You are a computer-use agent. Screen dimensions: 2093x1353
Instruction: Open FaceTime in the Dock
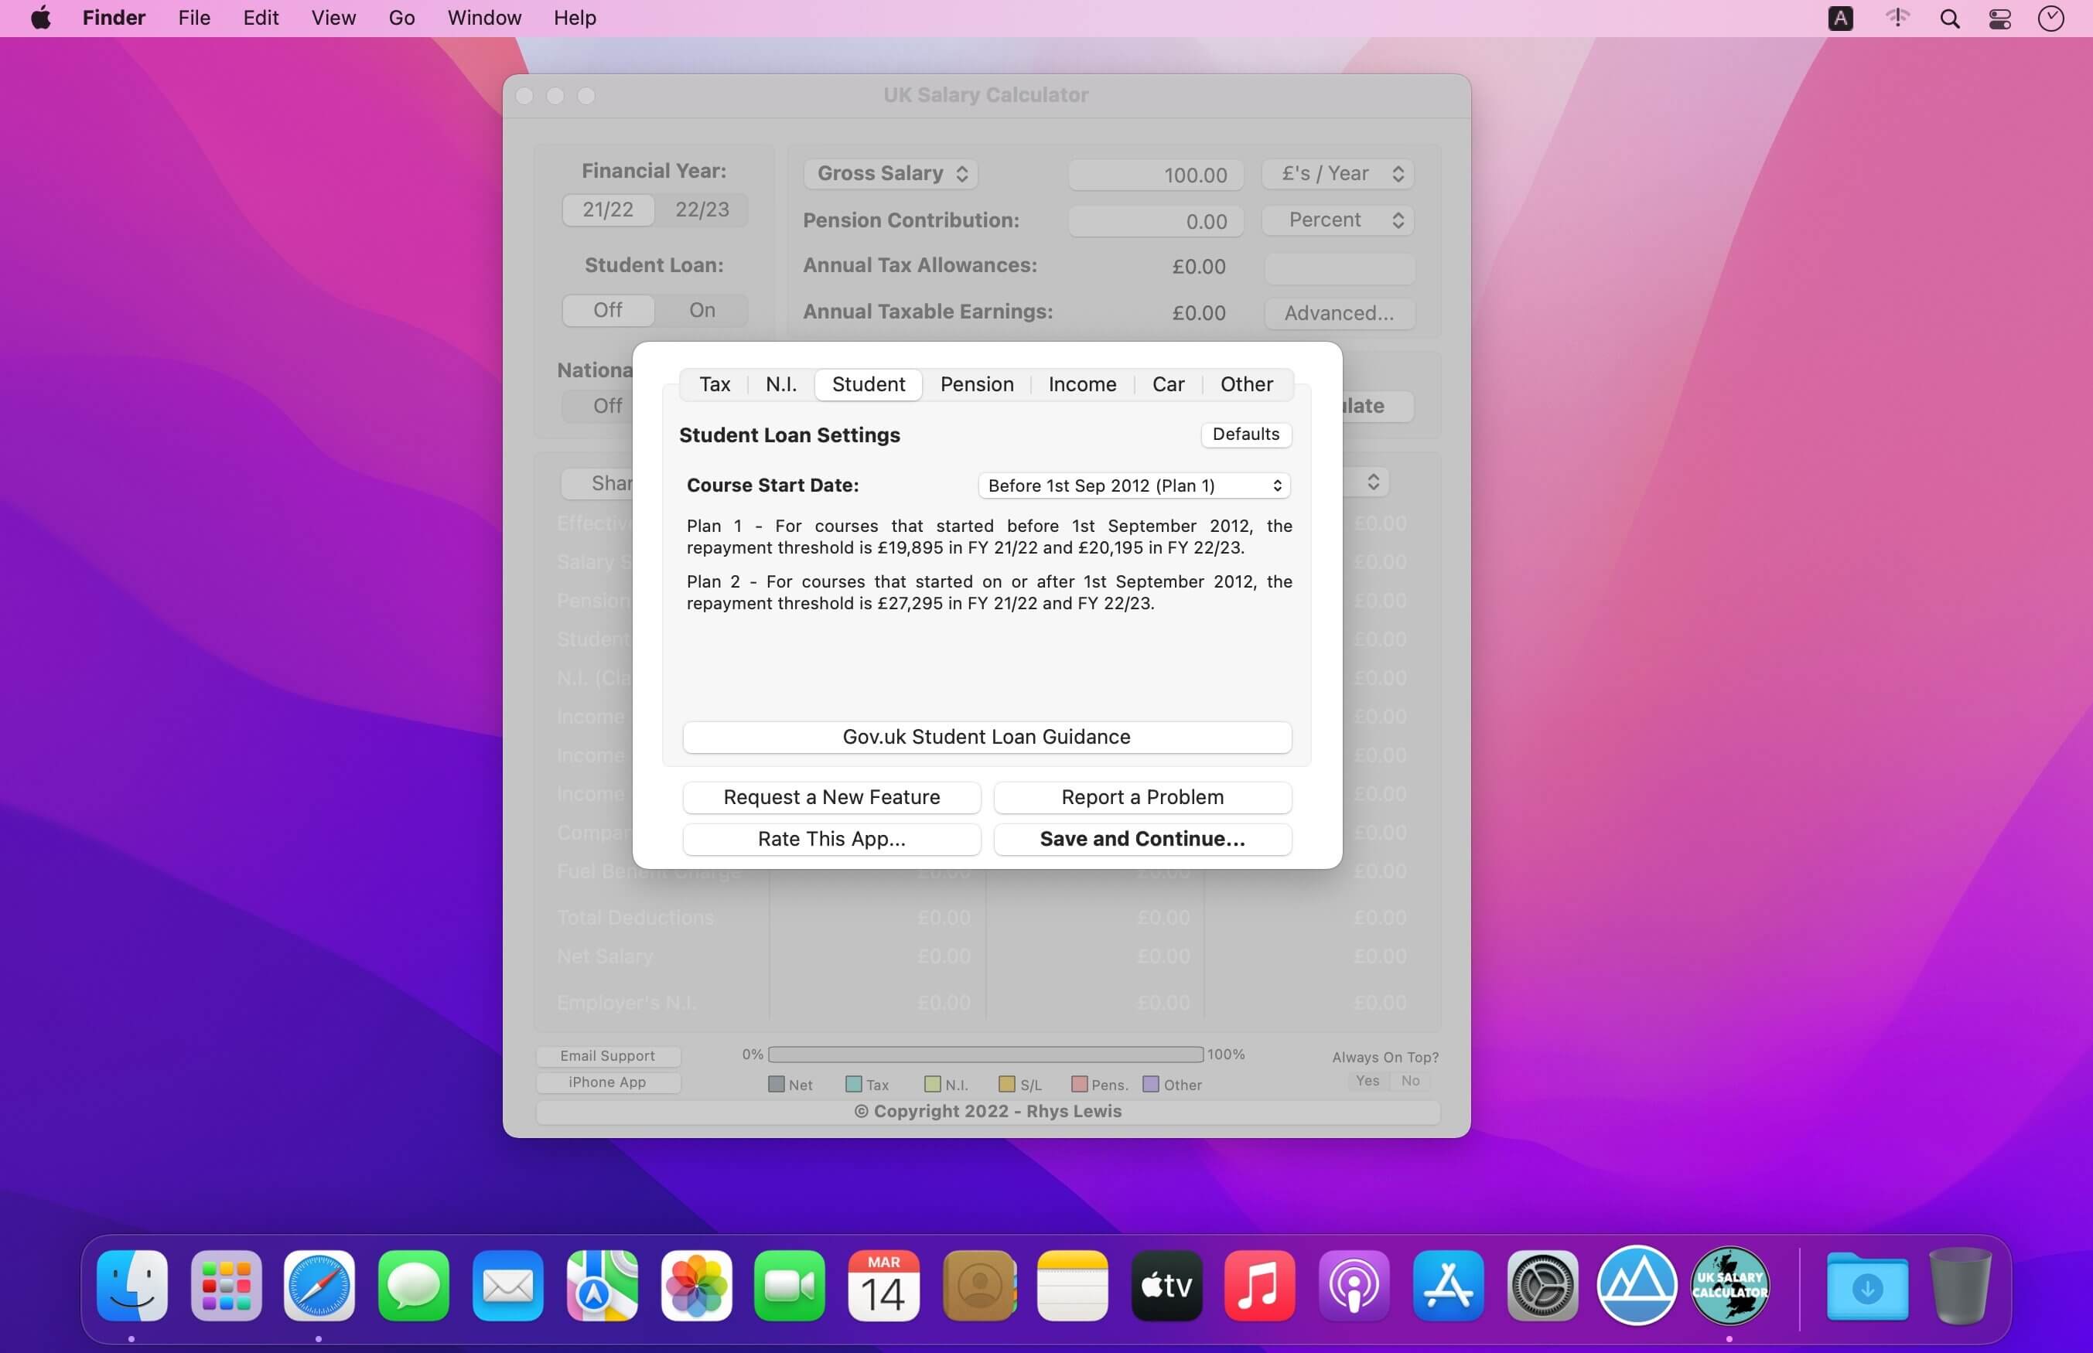coord(789,1285)
